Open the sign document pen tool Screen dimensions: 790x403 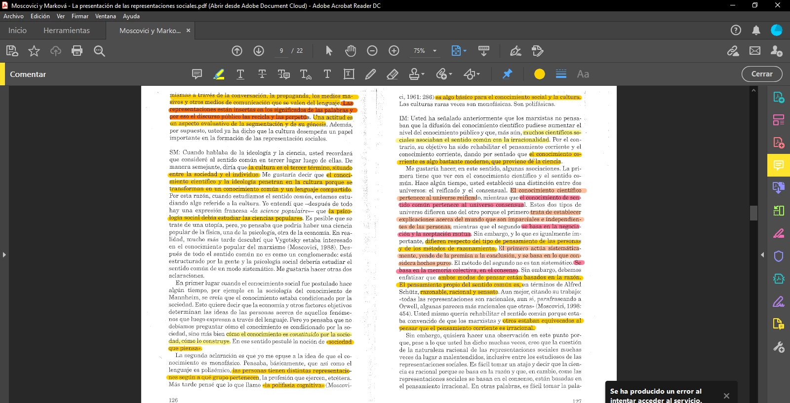point(515,50)
